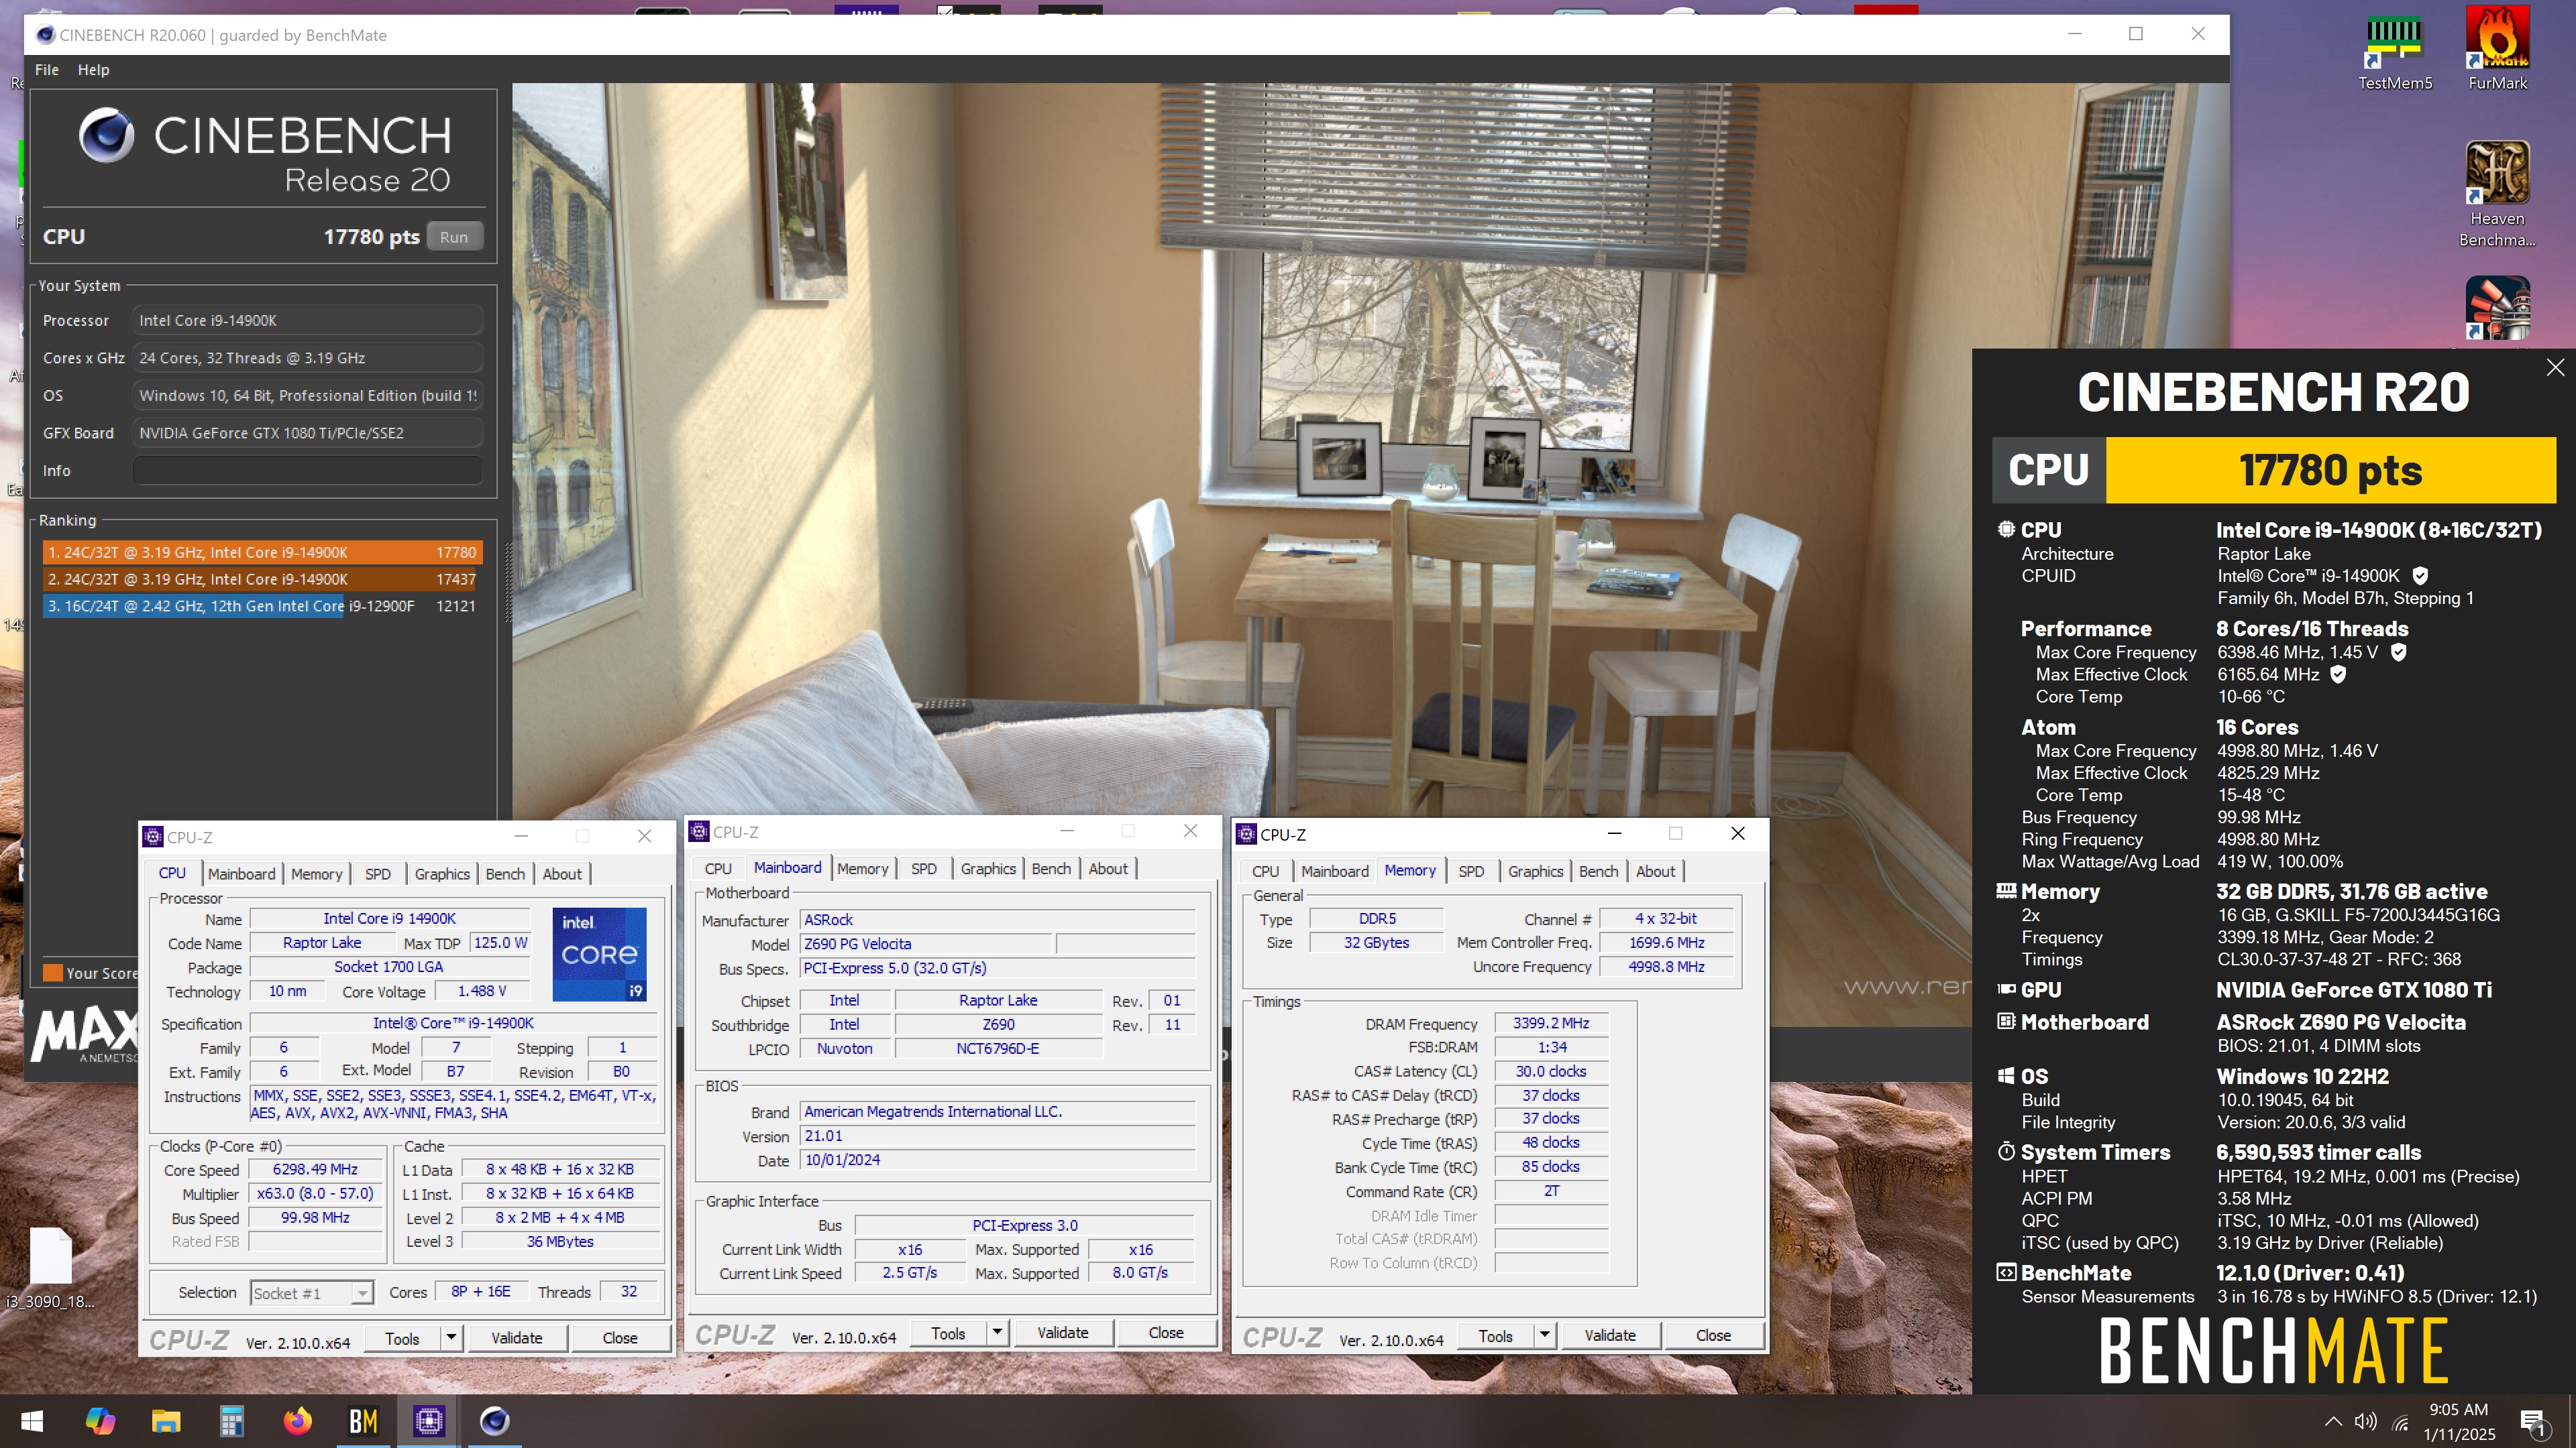Toggle the Your Score legend box
The width and height of the screenshot is (2576, 1448).
52,972
